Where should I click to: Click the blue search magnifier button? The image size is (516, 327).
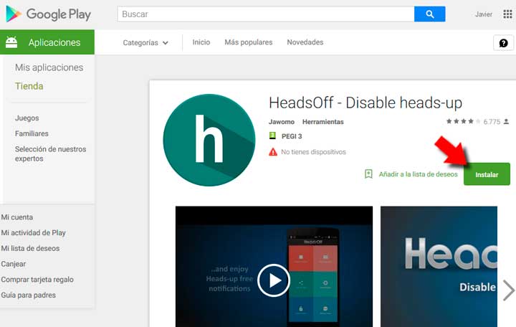[429, 14]
